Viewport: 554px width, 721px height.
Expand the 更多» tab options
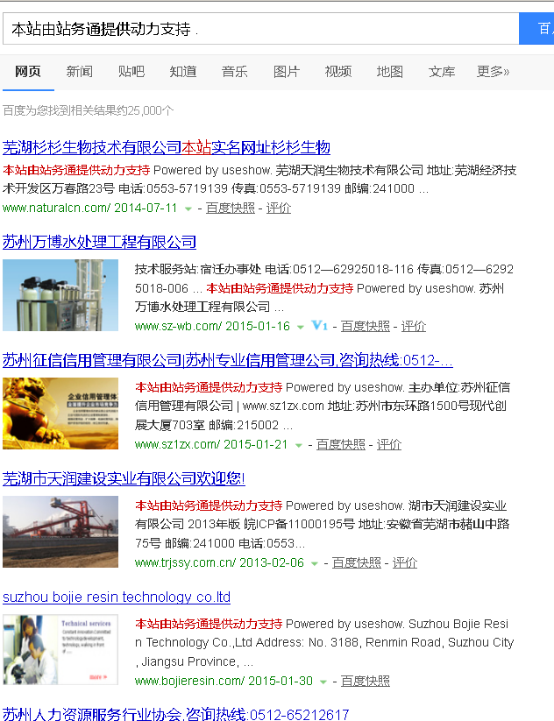pos(494,72)
